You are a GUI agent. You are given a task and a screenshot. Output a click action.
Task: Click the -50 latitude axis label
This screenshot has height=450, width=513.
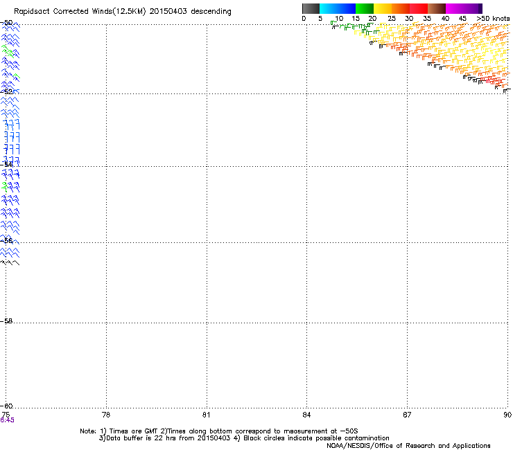[6, 23]
